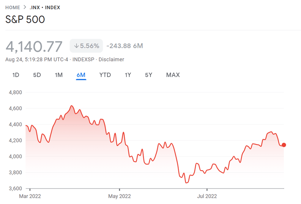This screenshot has height=204, width=301.
Task: Select the 1M time range
Action: [x=59, y=75]
